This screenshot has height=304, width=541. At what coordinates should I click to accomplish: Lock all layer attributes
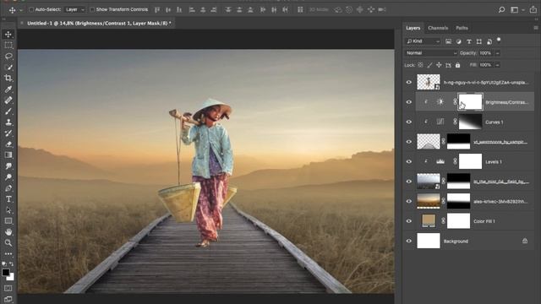point(457,65)
